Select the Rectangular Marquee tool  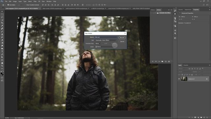click(2, 14)
